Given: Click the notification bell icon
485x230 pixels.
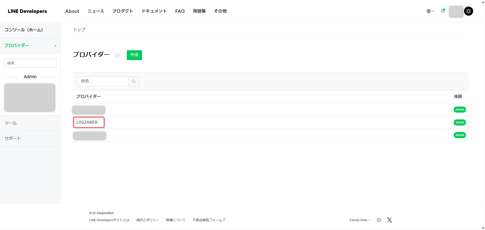Looking at the screenshot, I should tap(443, 11).
